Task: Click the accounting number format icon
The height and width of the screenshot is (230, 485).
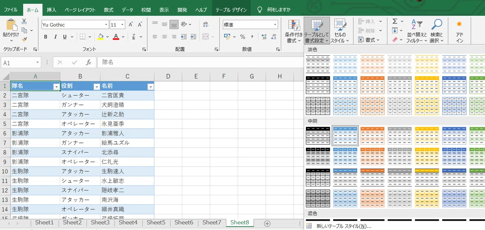Action: point(228,37)
